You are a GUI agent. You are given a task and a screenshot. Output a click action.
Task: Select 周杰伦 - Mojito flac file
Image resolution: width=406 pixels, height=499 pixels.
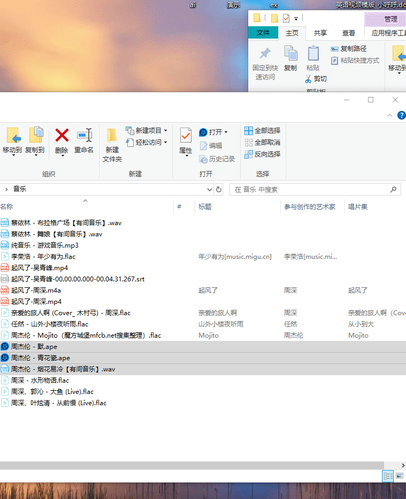pyautogui.click(x=86, y=336)
